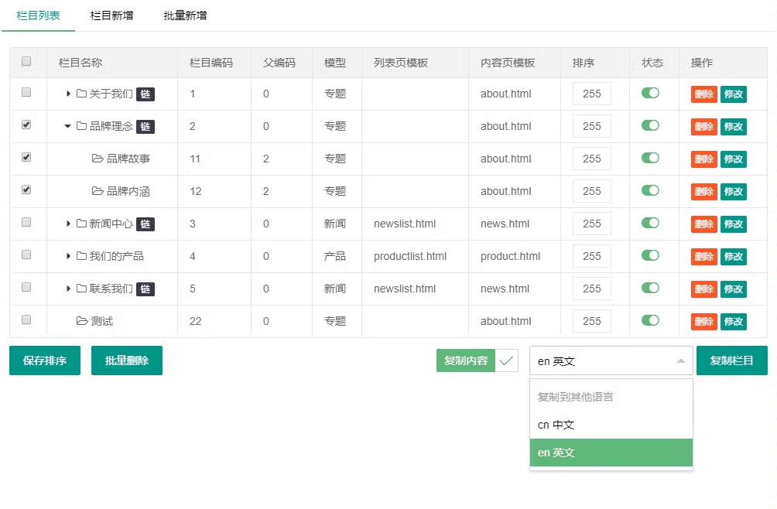The image size is (777, 509).
Task: Check the select-all checkbox in the header
Action: tap(26, 61)
